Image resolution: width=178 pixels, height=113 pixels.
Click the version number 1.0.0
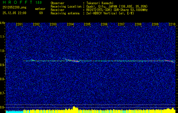coord(38,3)
